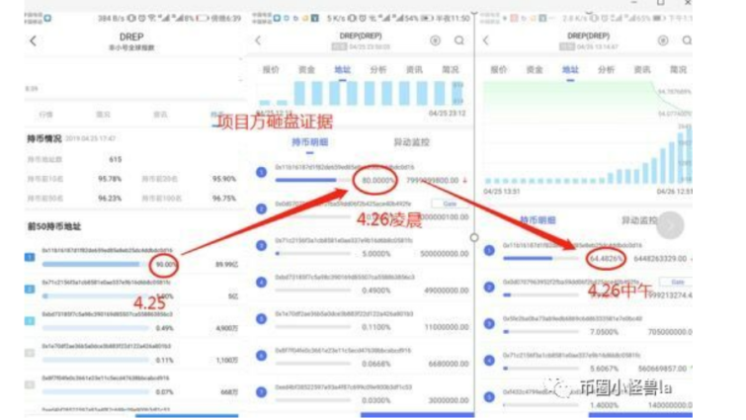Screen dimensions: 746x420
Task: Open 分析 tab in middle screenshot
Action: [x=378, y=70]
